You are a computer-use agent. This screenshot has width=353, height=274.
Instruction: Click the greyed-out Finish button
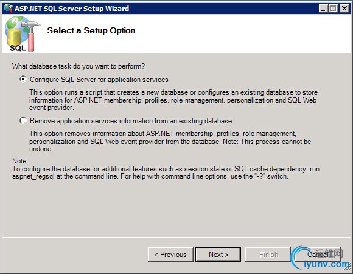(268, 255)
